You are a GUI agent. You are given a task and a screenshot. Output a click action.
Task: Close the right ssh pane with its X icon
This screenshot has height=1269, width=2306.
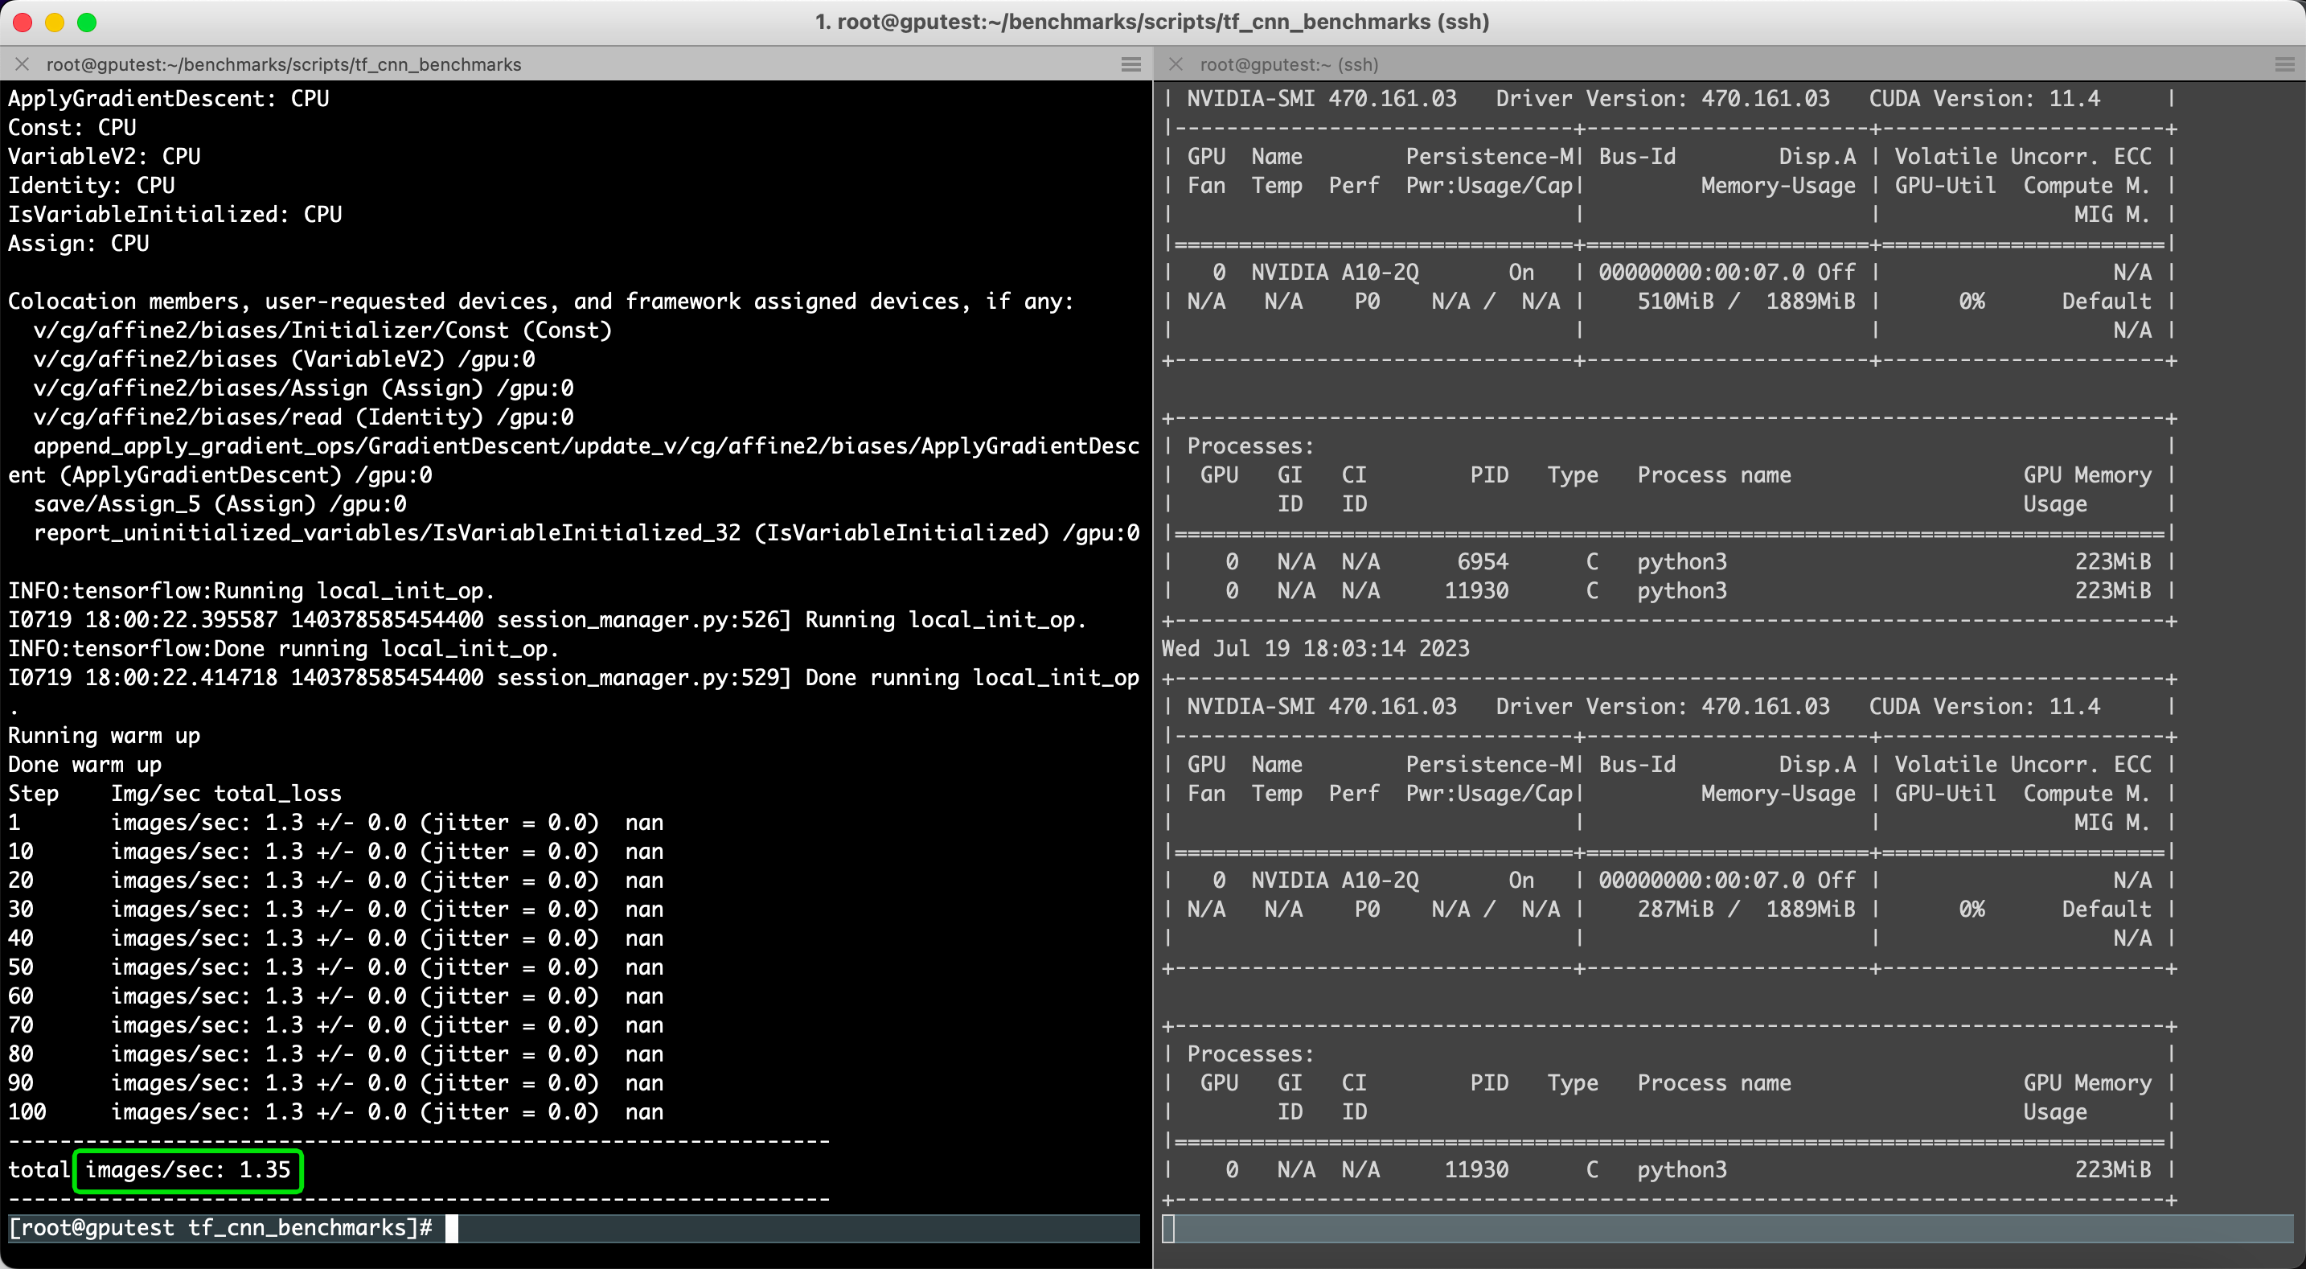click(1175, 64)
